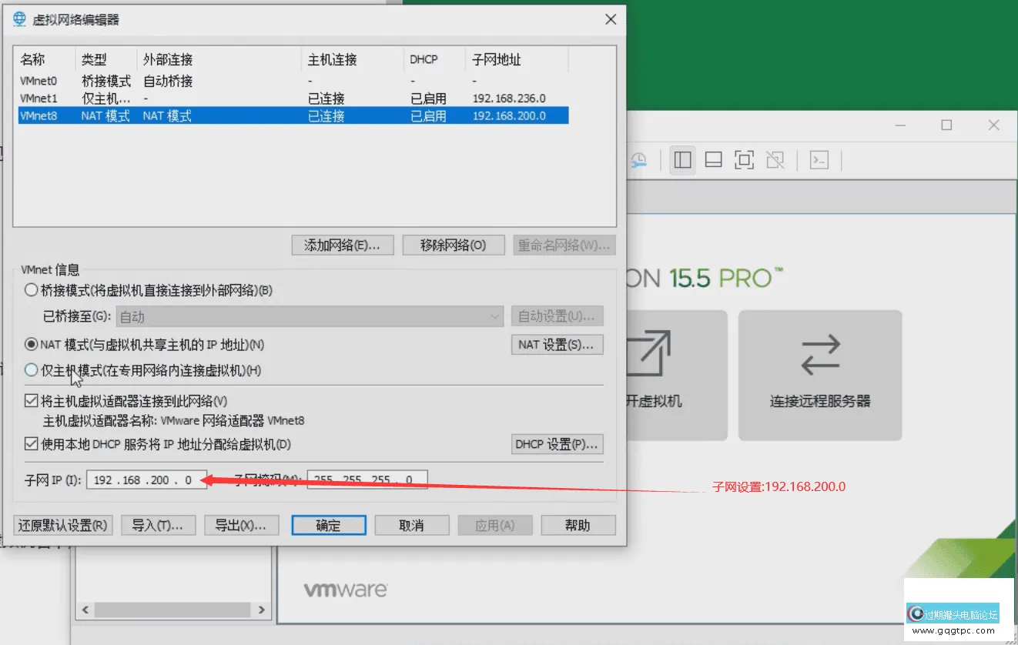Click the right scroll arrow at the bottom
The image size is (1018, 645).
coord(261,609)
